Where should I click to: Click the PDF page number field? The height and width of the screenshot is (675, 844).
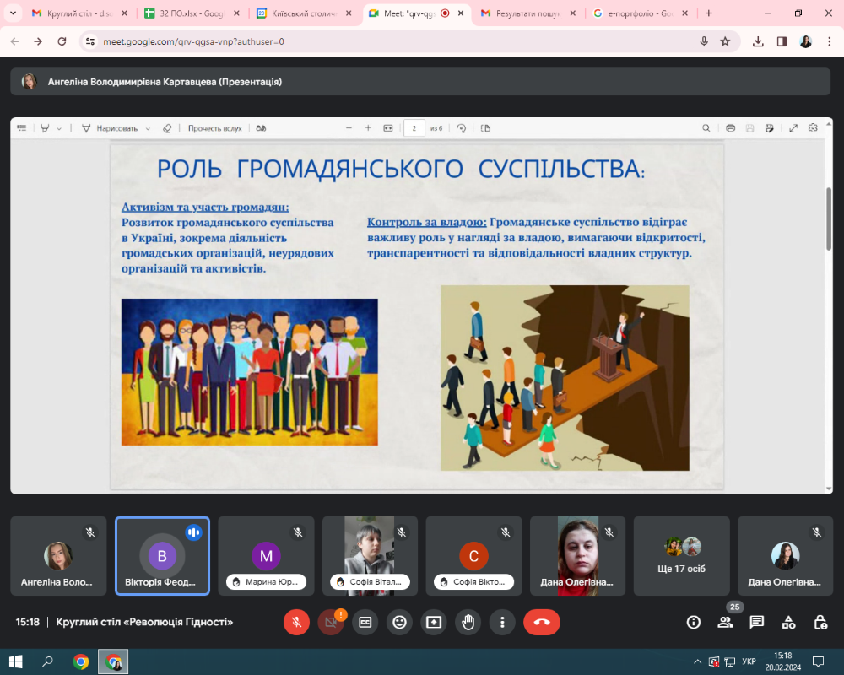point(414,128)
